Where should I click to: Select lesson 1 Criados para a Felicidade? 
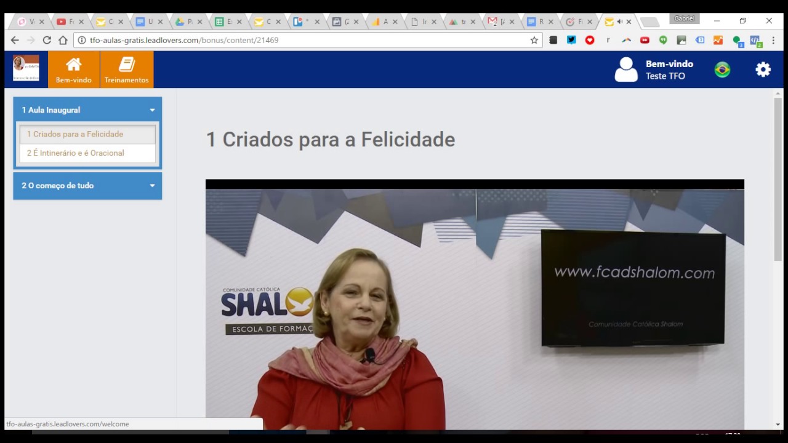[87, 134]
